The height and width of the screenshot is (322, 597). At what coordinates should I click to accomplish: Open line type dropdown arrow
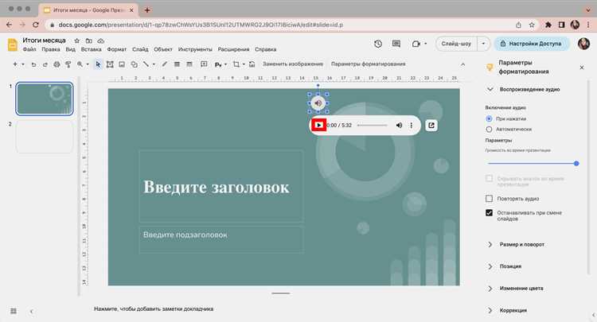pyautogui.click(x=154, y=64)
